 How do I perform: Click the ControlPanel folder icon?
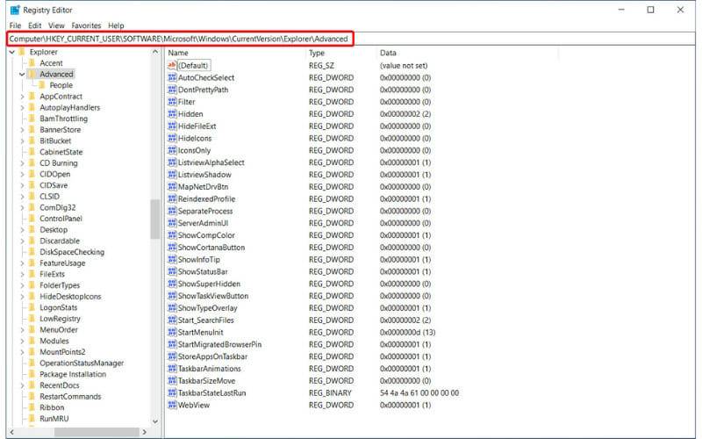coord(32,218)
